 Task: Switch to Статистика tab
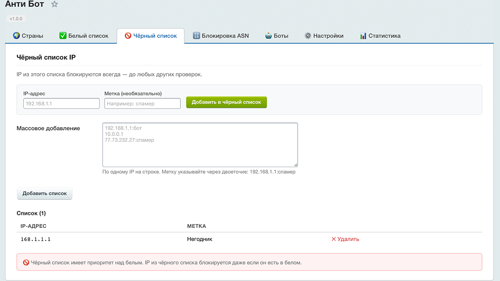pyautogui.click(x=380, y=36)
